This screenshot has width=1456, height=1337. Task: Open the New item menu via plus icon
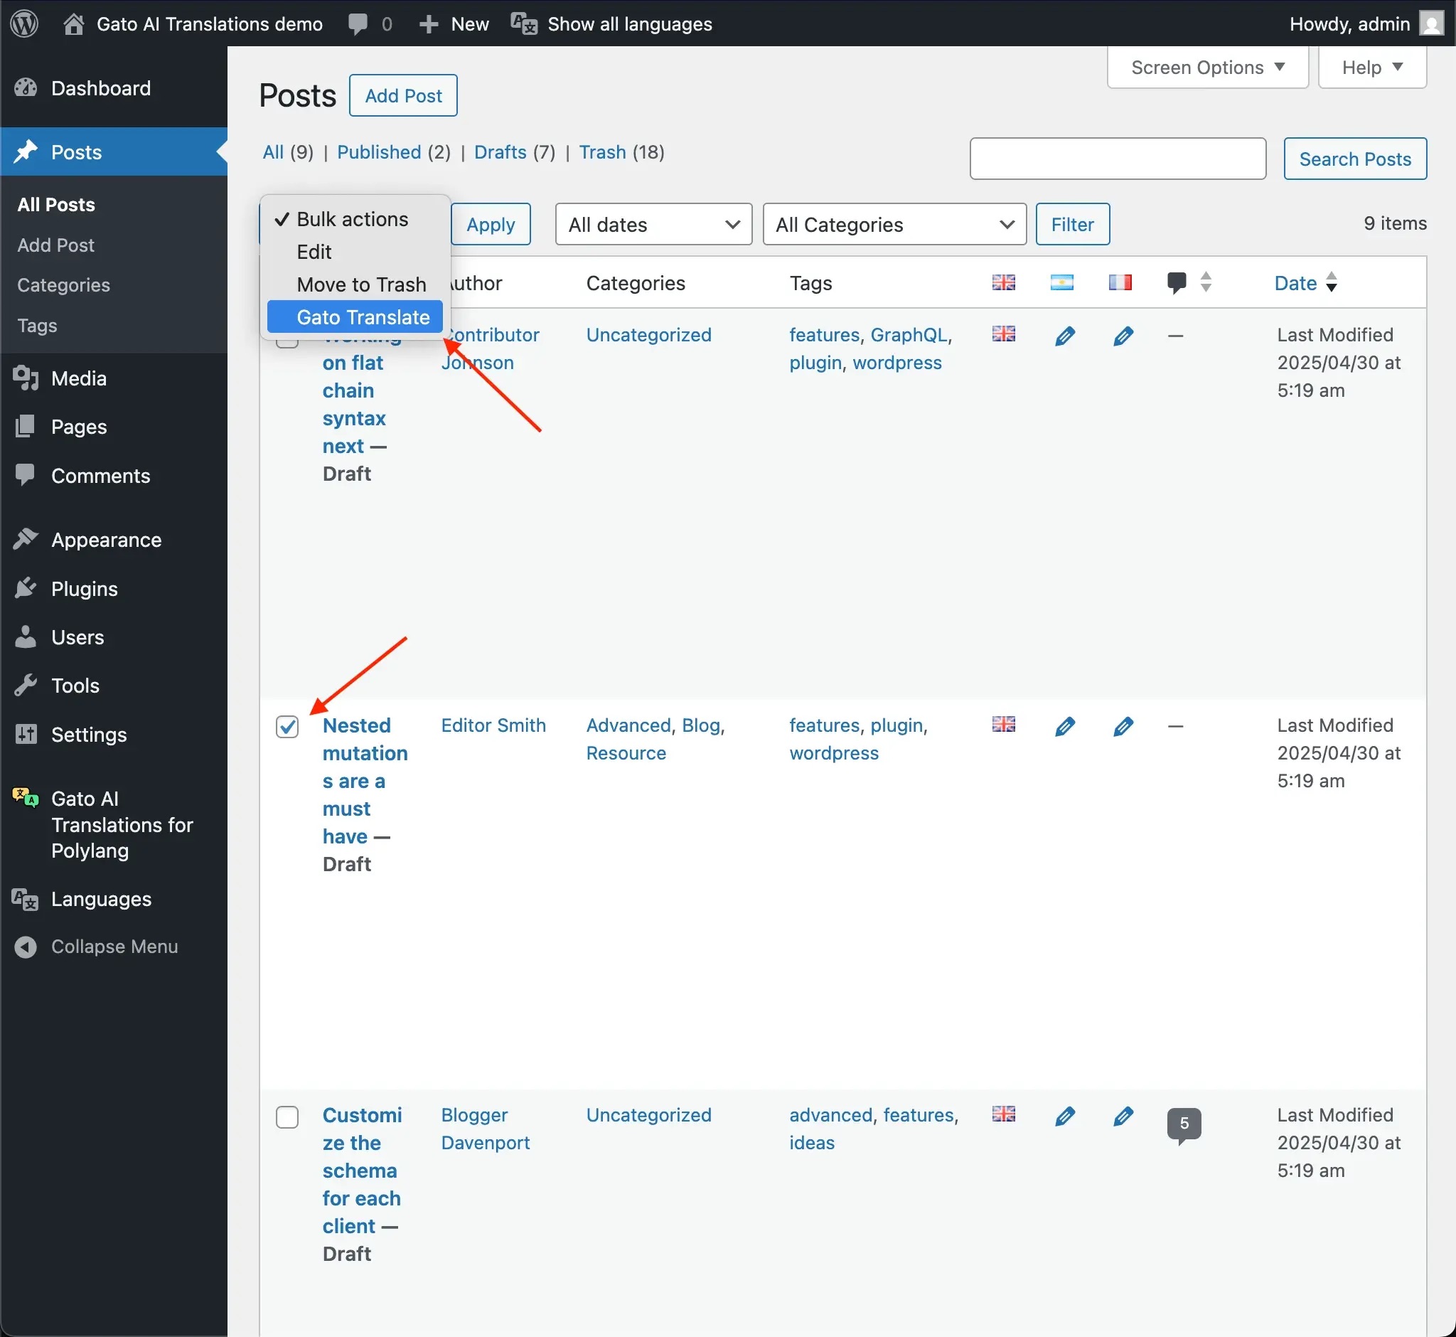(429, 23)
